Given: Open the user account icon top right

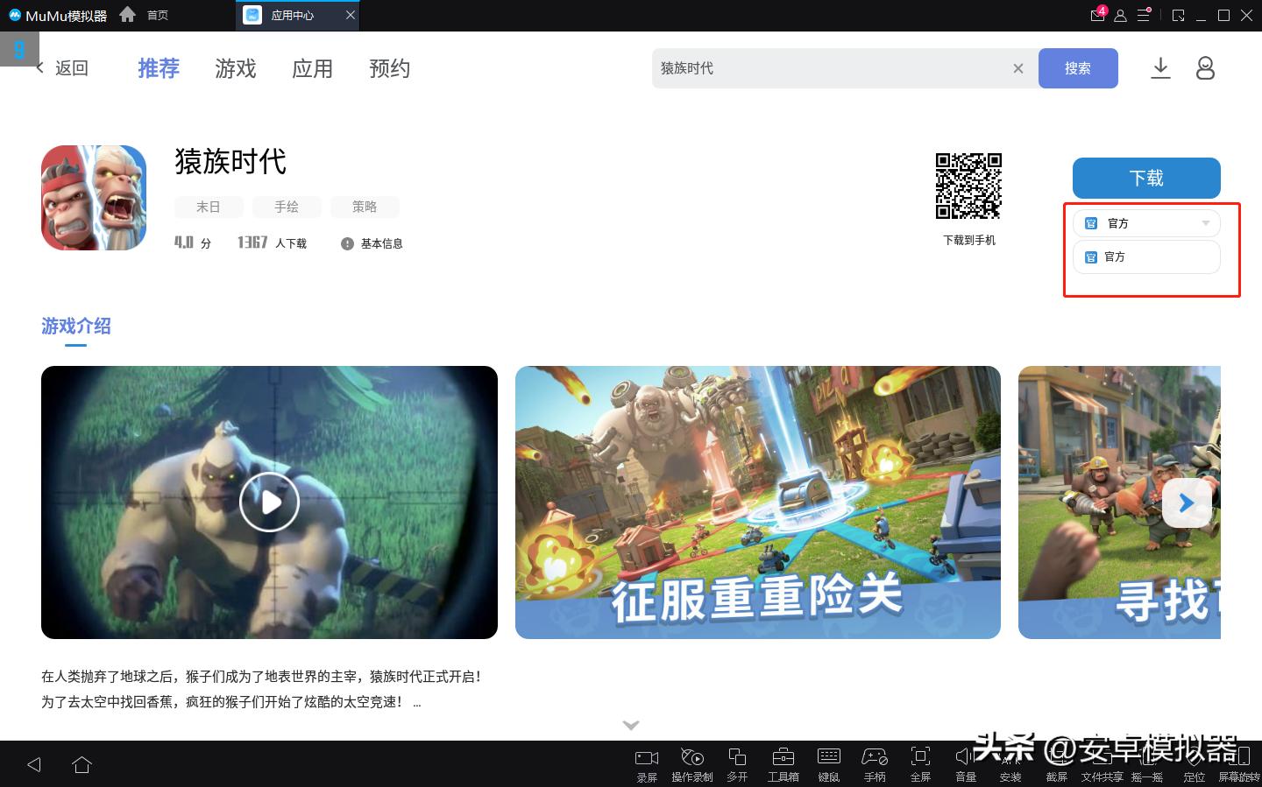Looking at the screenshot, I should pyautogui.click(x=1205, y=68).
